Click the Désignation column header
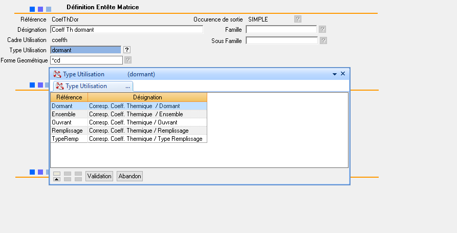Screen dimensions: 457x233 [x=147, y=97]
